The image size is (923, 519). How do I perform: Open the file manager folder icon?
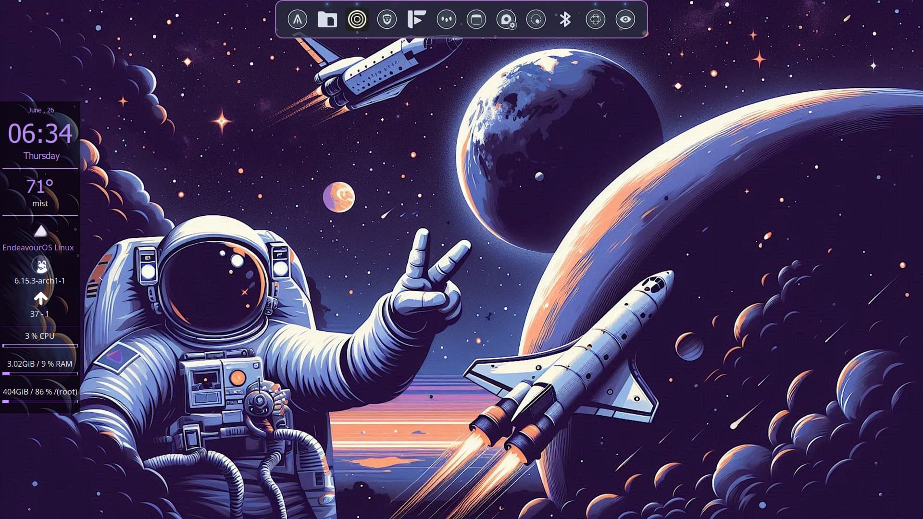[x=327, y=20]
